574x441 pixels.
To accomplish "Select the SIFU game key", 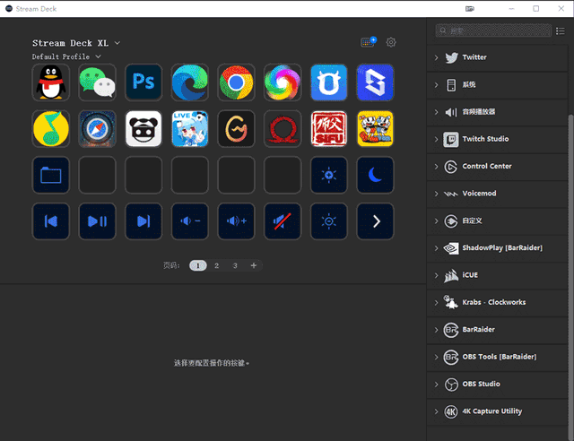I will coord(329,129).
